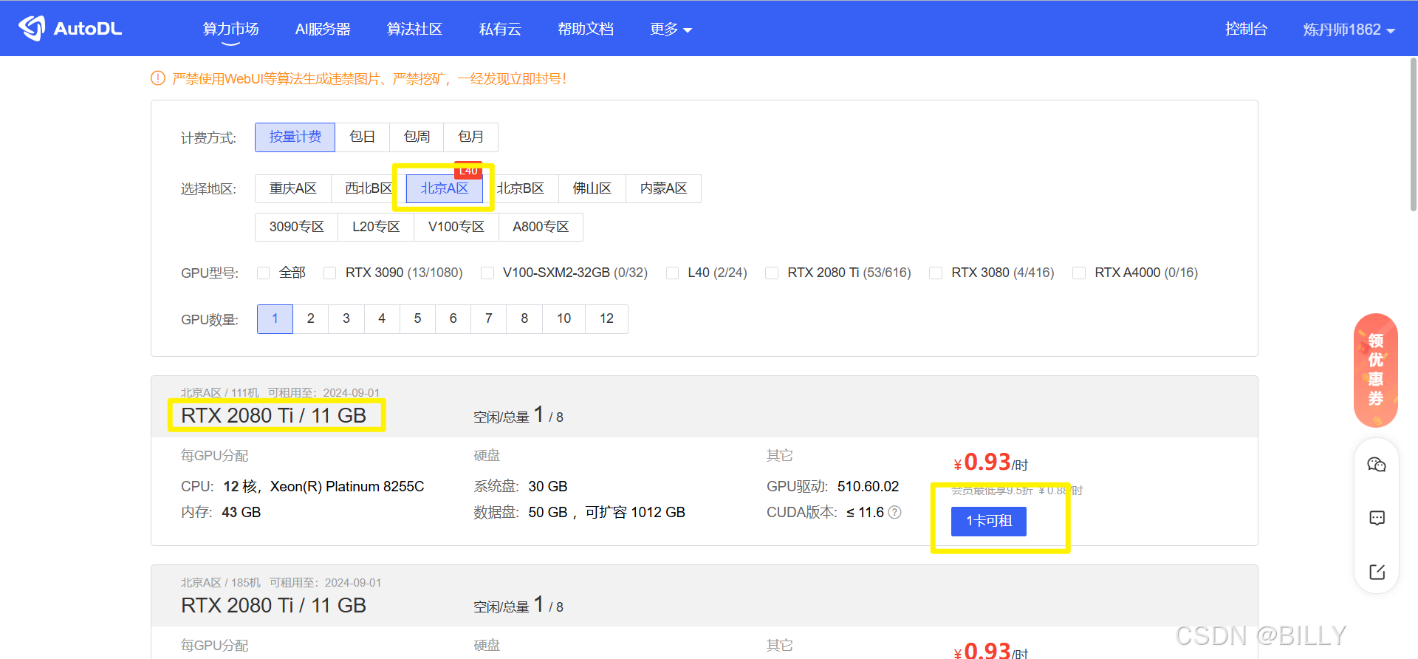
Task: Set GPU count to 2
Action: 311,318
